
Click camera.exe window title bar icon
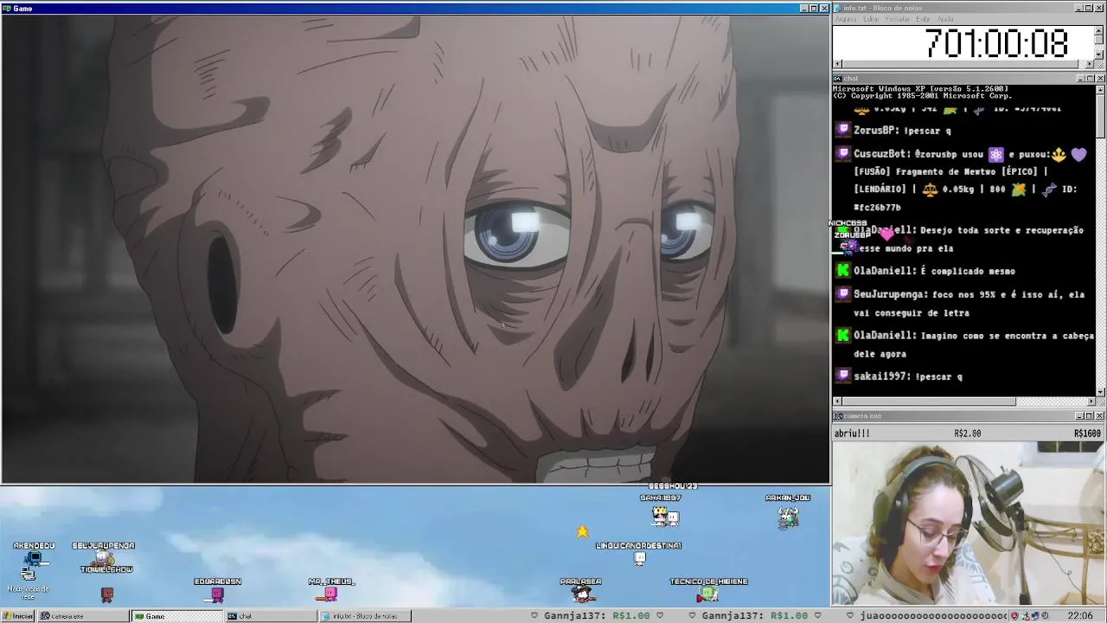pyautogui.click(x=837, y=415)
